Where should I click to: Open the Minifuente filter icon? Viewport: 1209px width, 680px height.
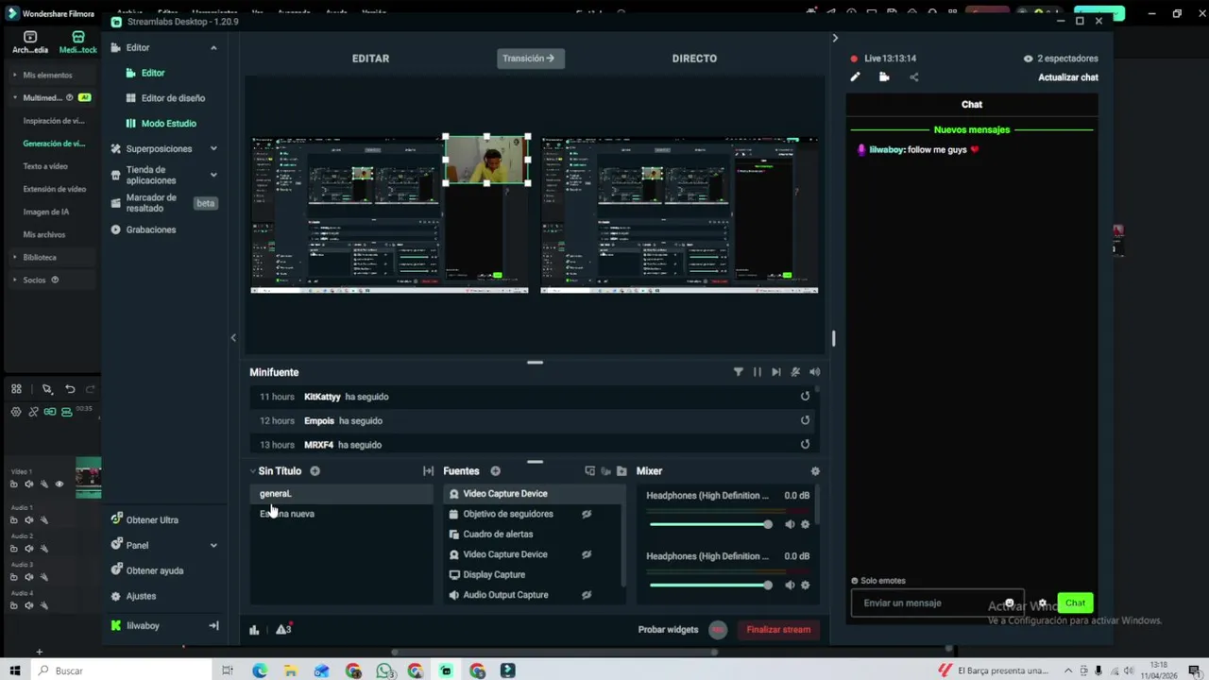[739, 372]
